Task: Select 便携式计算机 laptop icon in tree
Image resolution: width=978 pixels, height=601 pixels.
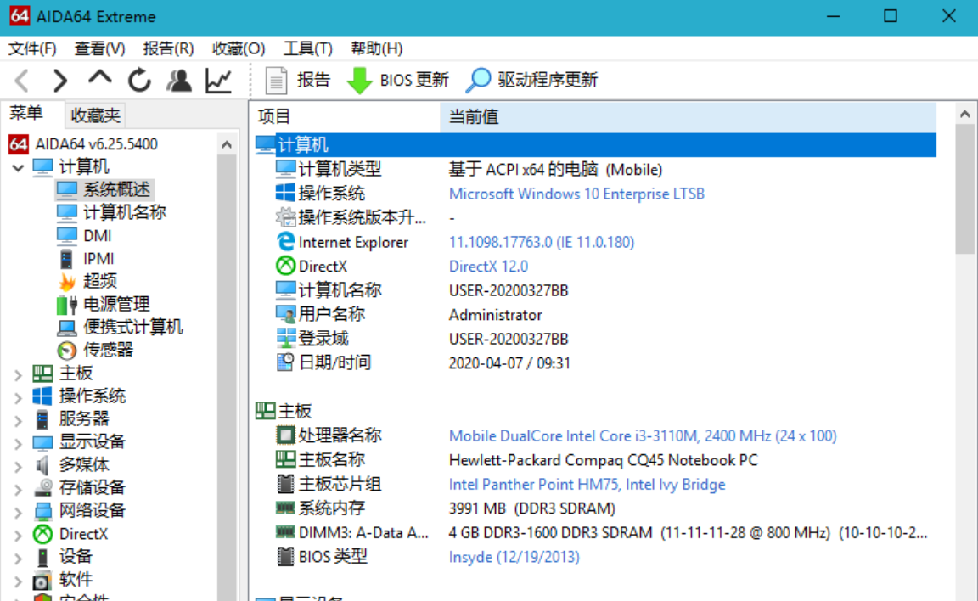Action: (67, 328)
